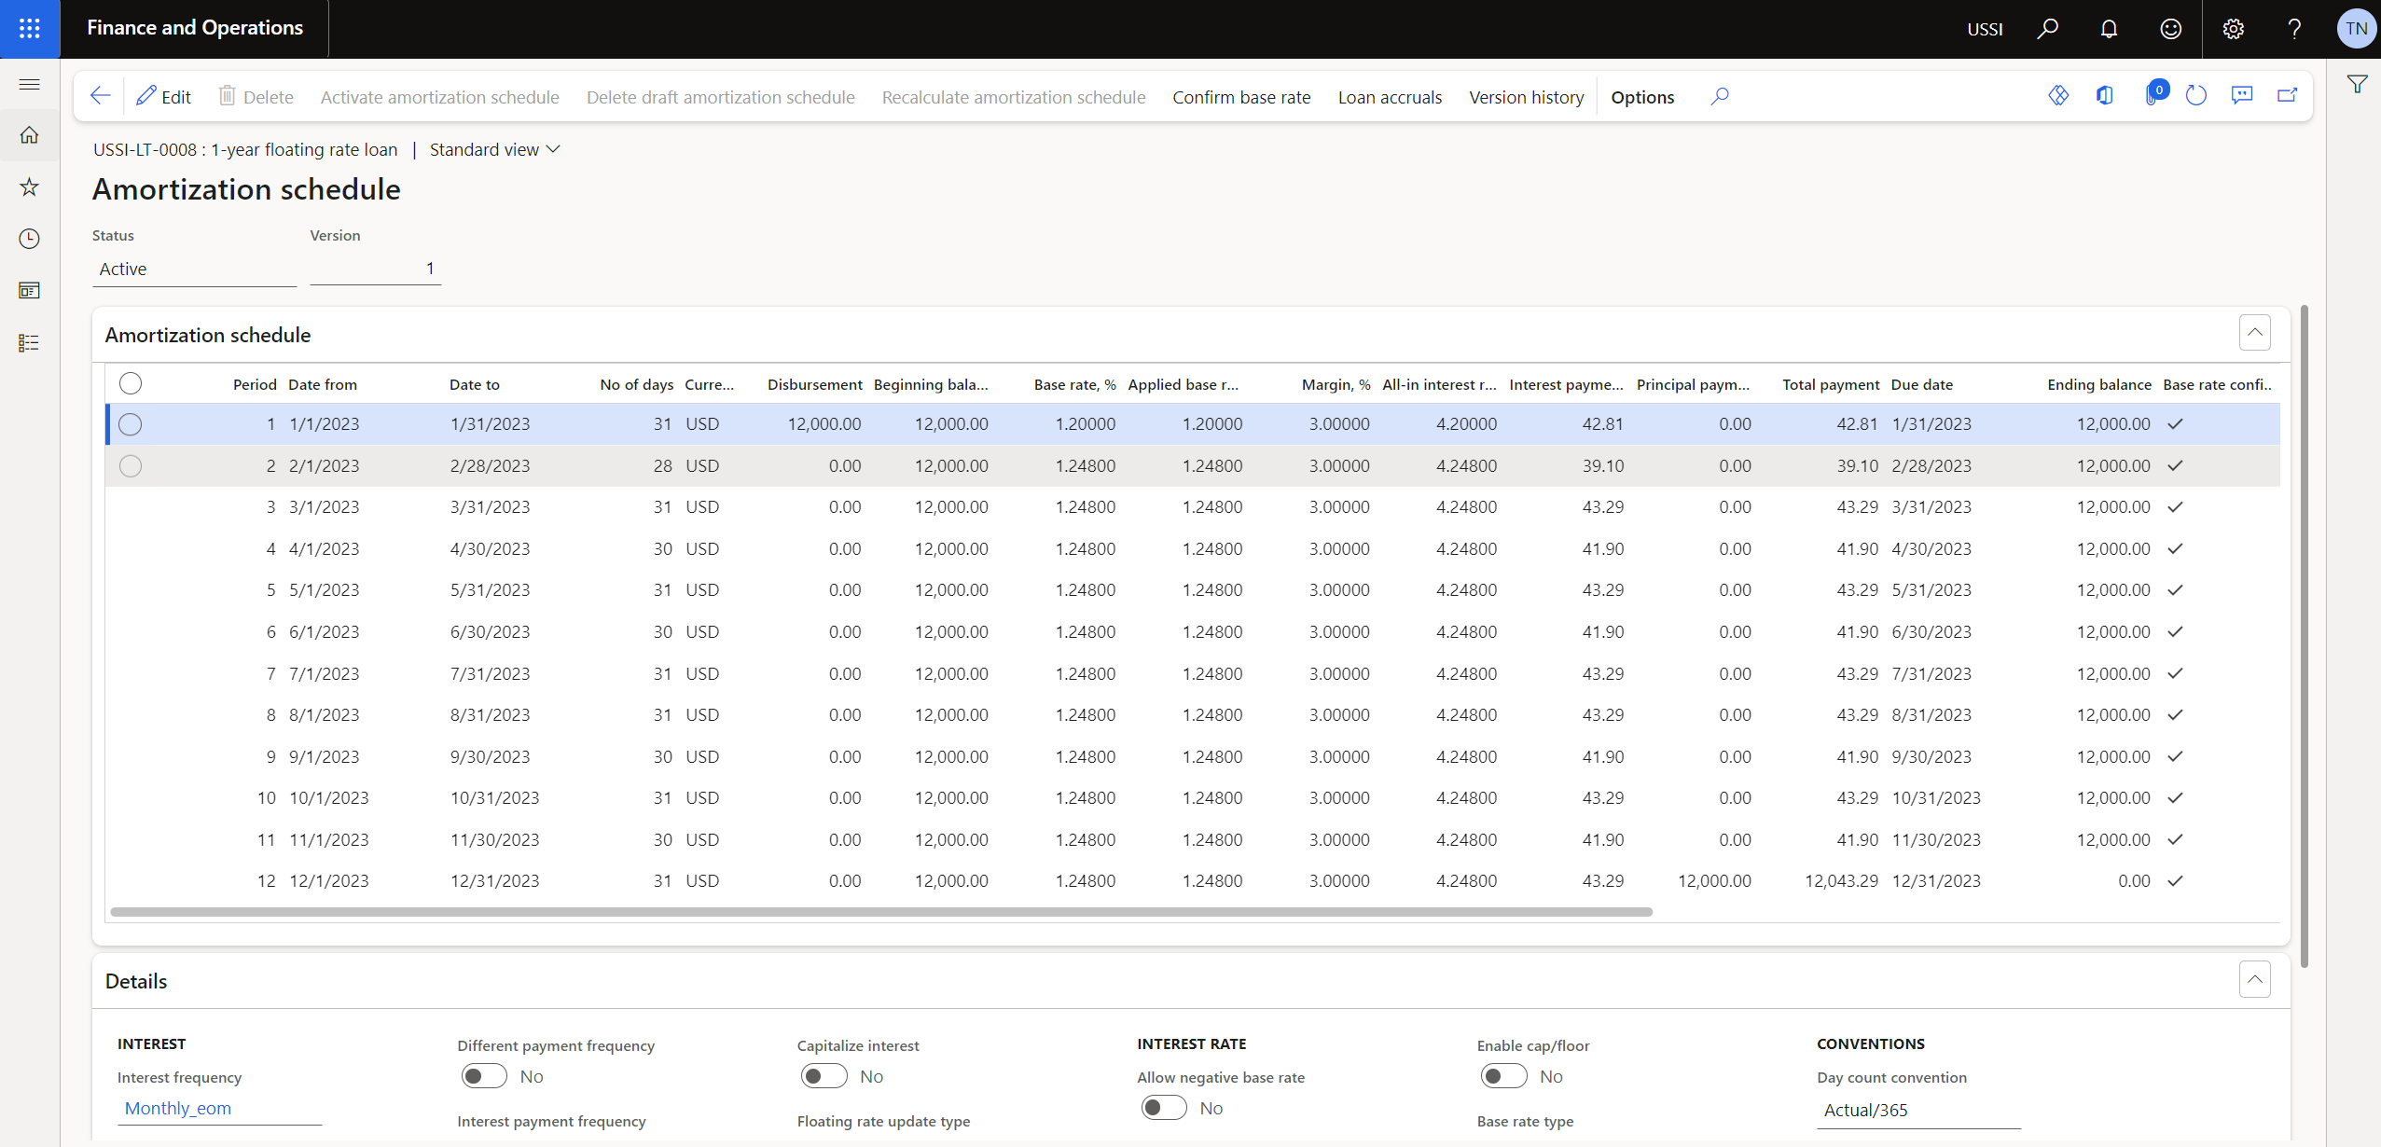Click the Confirm base rate button
This screenshot has height=1147, width=2381.
[1240, 96]
